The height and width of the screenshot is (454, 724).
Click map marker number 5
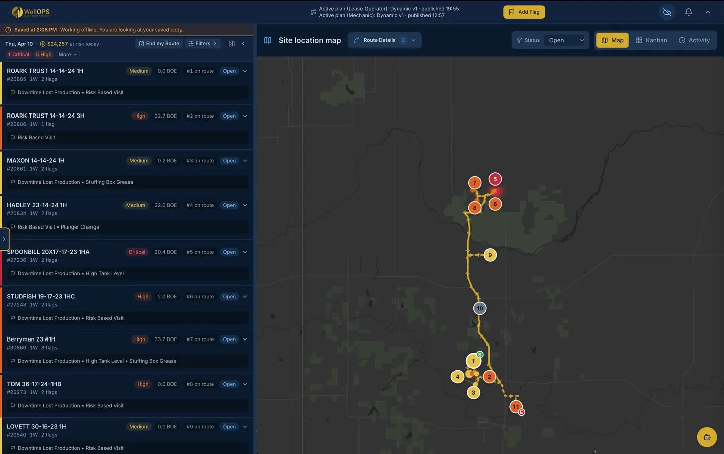point(495,179)
